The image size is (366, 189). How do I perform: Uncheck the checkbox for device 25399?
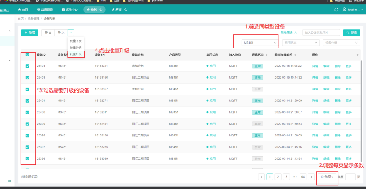click(28, 124)
